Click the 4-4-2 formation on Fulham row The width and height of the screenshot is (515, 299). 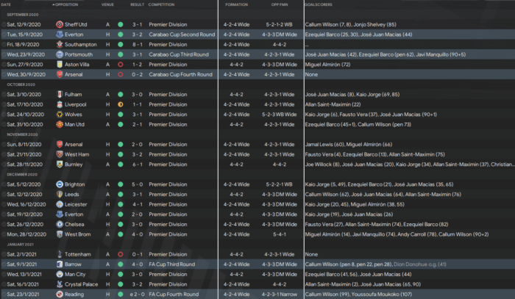pyautogui.click(x=236, y=95)
